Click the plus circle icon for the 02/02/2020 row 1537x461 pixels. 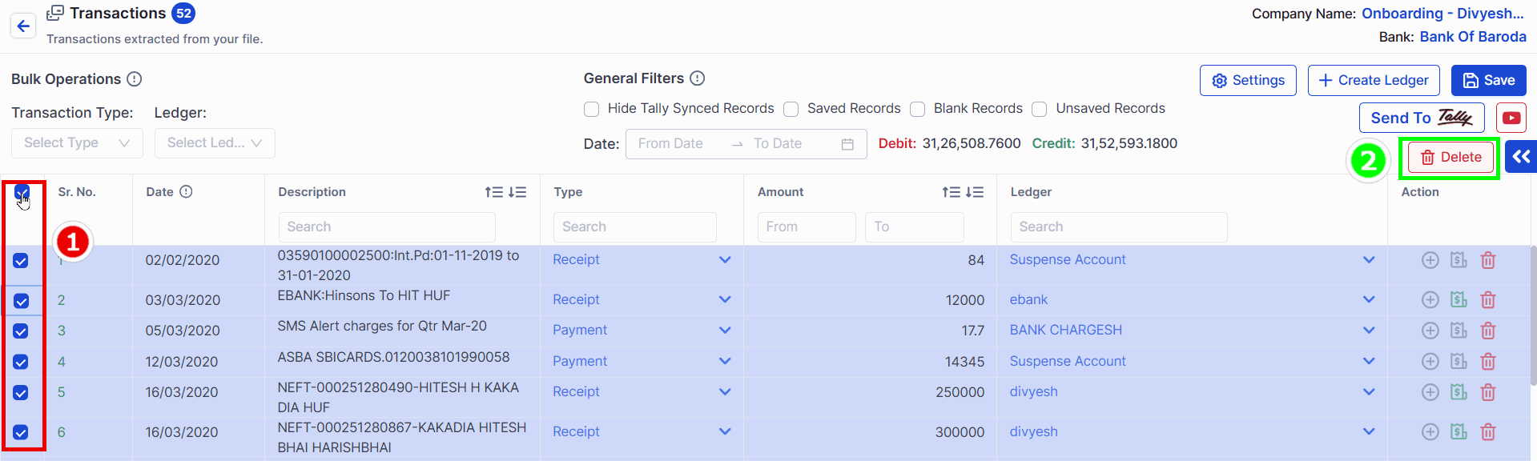pos(1430,260)
